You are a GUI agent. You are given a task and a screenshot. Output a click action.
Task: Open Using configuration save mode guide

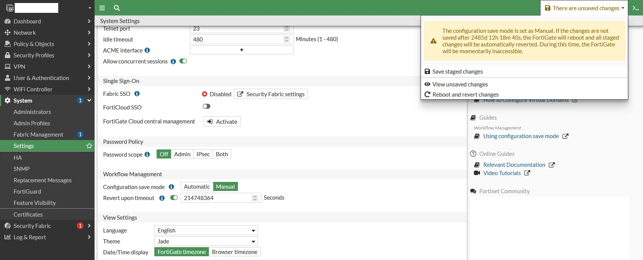521,136
